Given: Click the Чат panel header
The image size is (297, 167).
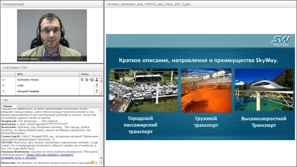Looking at the screenshot, I should point(52,100).
